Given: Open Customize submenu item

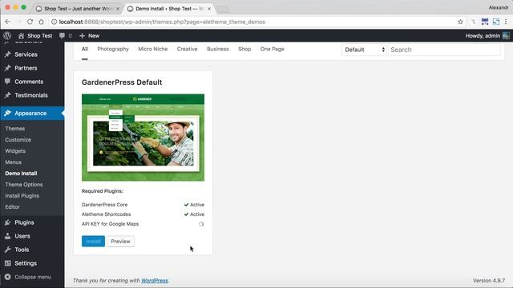Looking at the screenshot, I should (18, 140).
